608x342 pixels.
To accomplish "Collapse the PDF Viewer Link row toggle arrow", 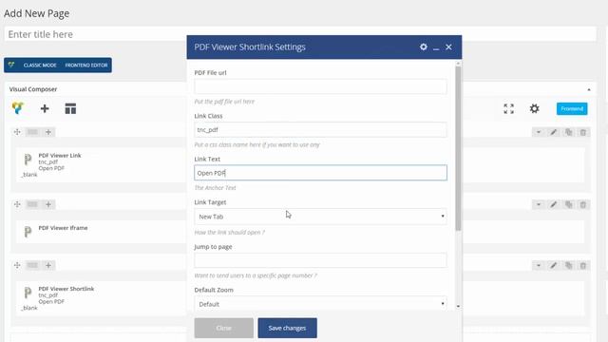I will coord(539,132).
